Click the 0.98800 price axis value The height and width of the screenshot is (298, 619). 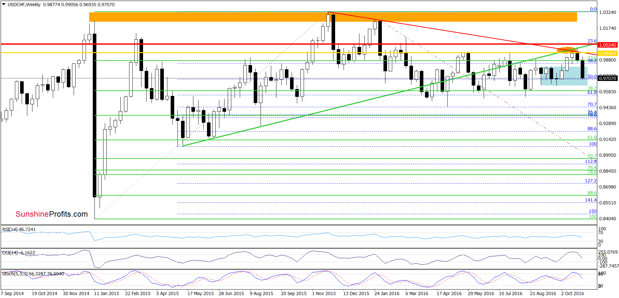(x=608, y=60)
